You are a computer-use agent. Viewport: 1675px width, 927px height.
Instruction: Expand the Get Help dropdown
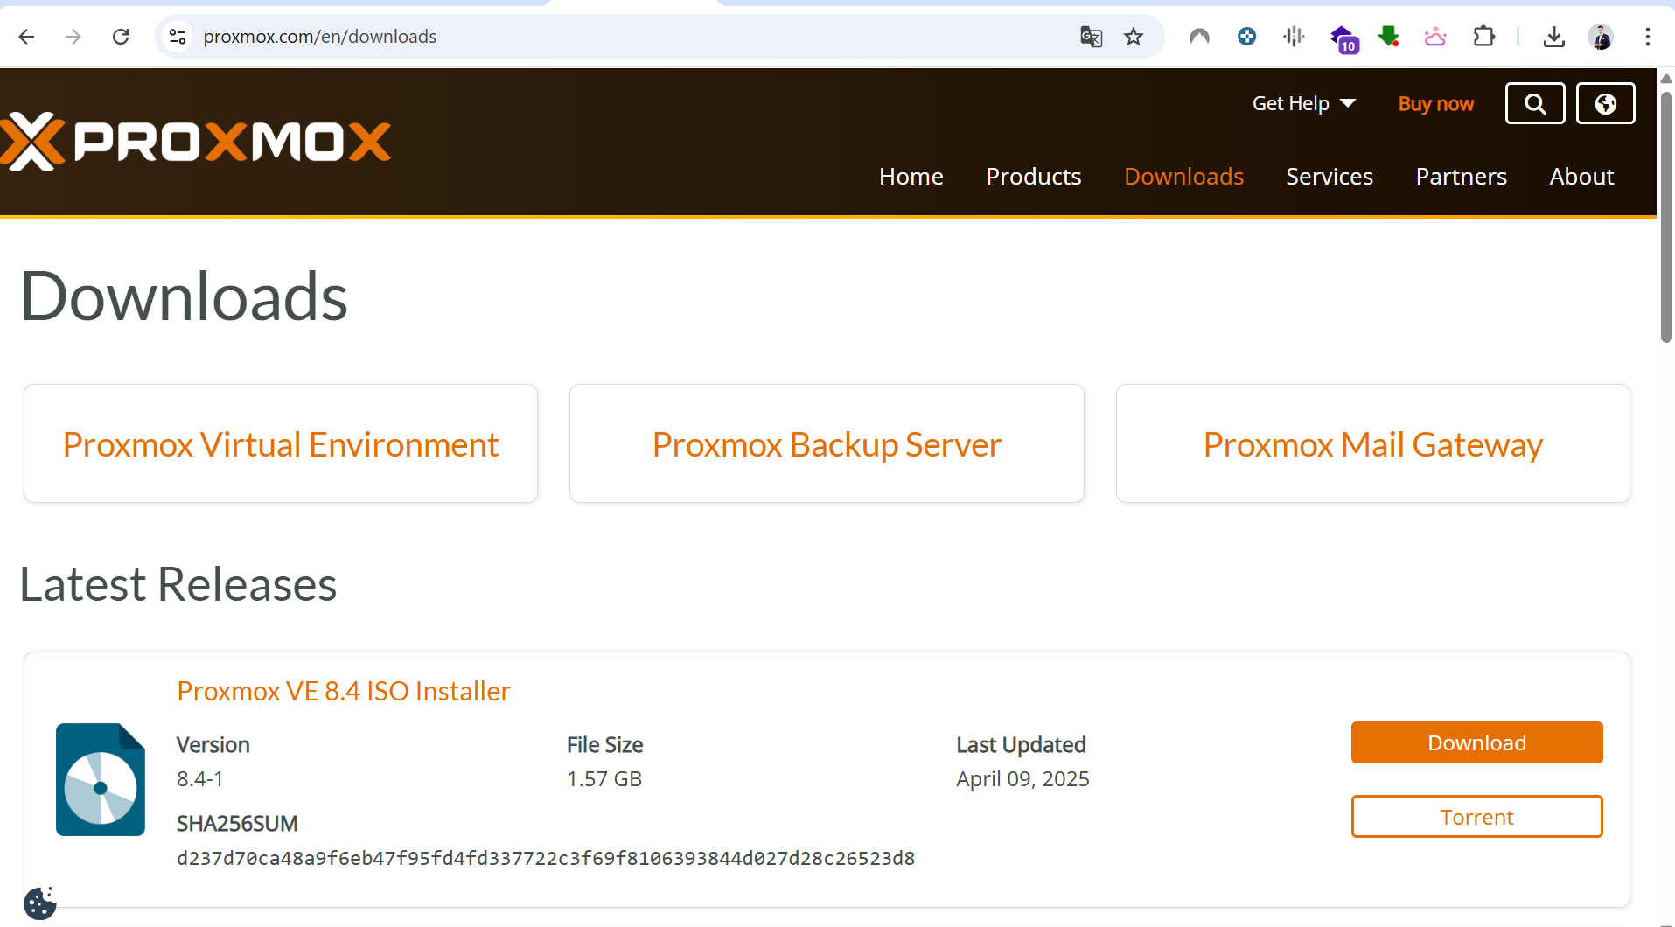1303,104
